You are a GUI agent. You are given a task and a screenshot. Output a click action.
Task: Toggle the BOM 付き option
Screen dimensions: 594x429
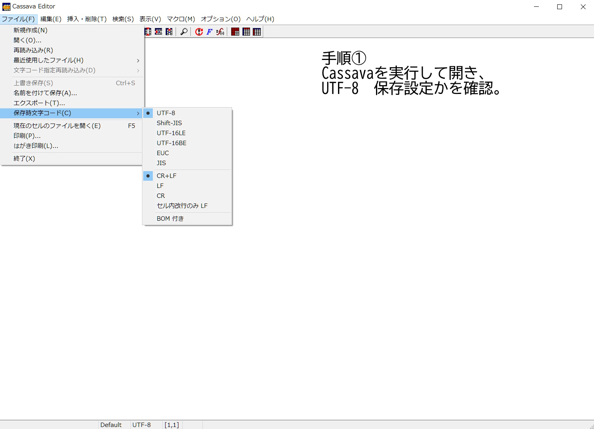(187, 219)
